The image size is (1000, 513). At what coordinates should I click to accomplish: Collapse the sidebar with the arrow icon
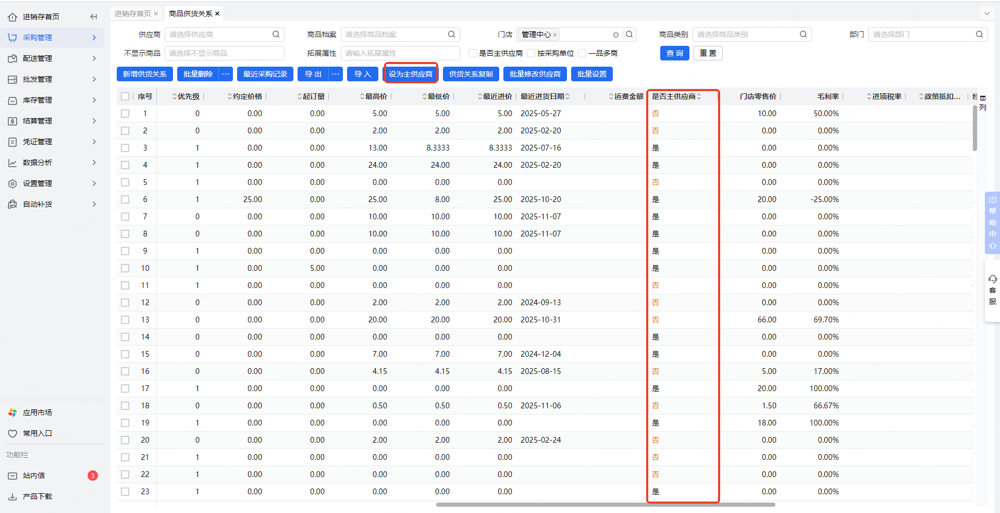pyautogui.click(x=94, y=17)
